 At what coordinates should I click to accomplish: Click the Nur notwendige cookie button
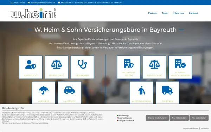(179, 118)
